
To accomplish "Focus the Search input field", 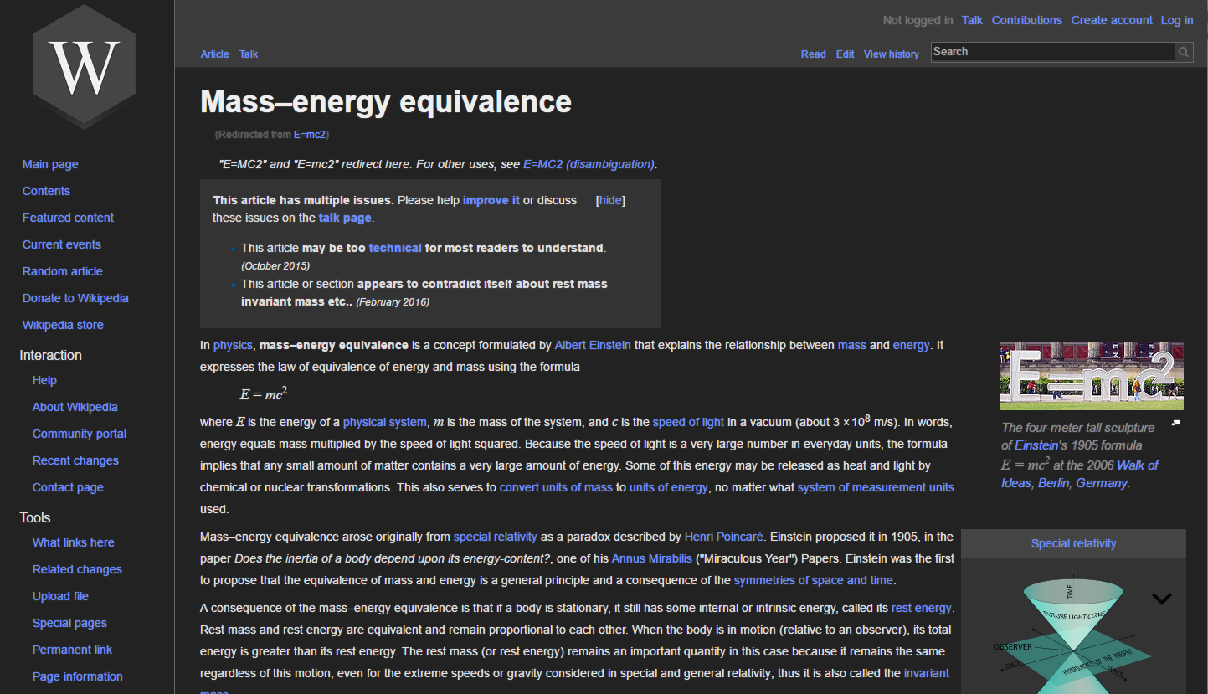I will tap(1053, 52).
